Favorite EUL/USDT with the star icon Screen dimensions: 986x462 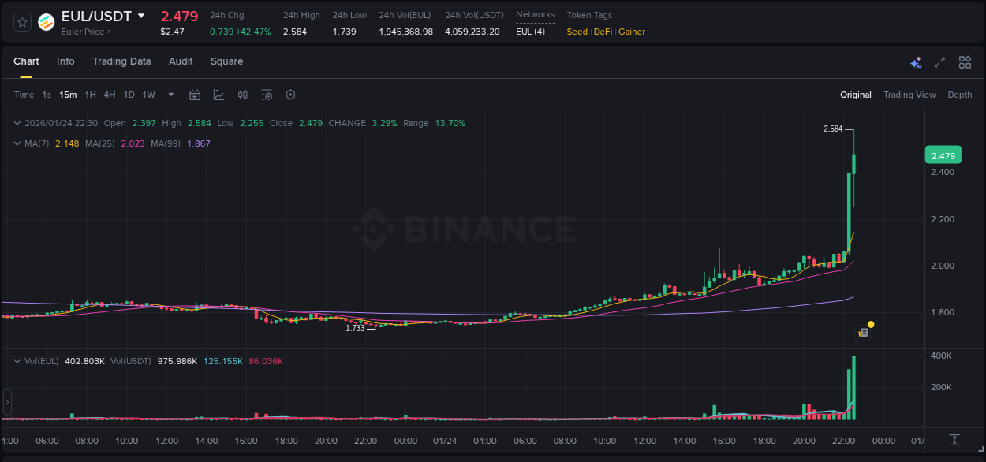(21, 22)
